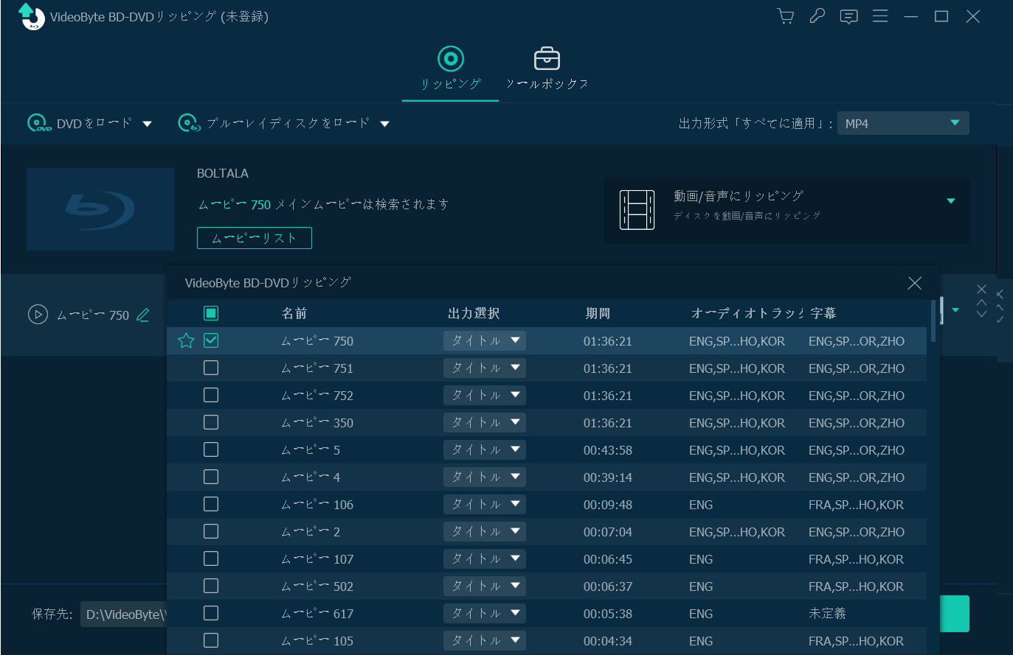This screenshot has width=1013, height=655.
Task: Select the リッピング tab
Action: click(x=450, y=69)
